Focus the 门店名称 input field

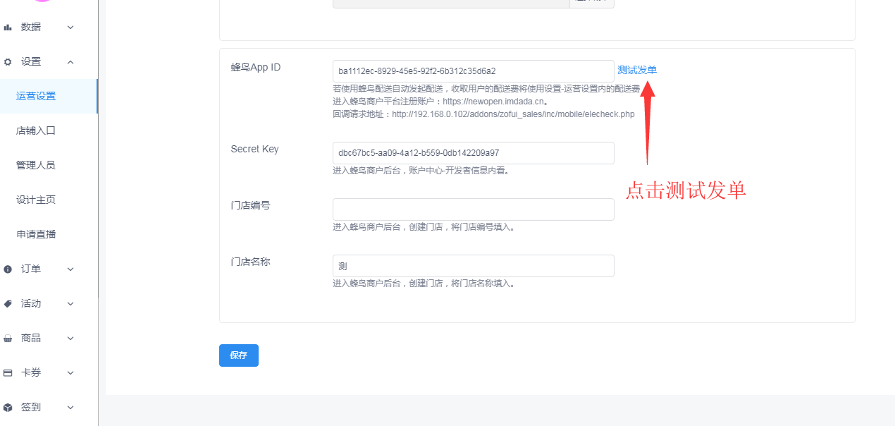[x=474, y=266]
